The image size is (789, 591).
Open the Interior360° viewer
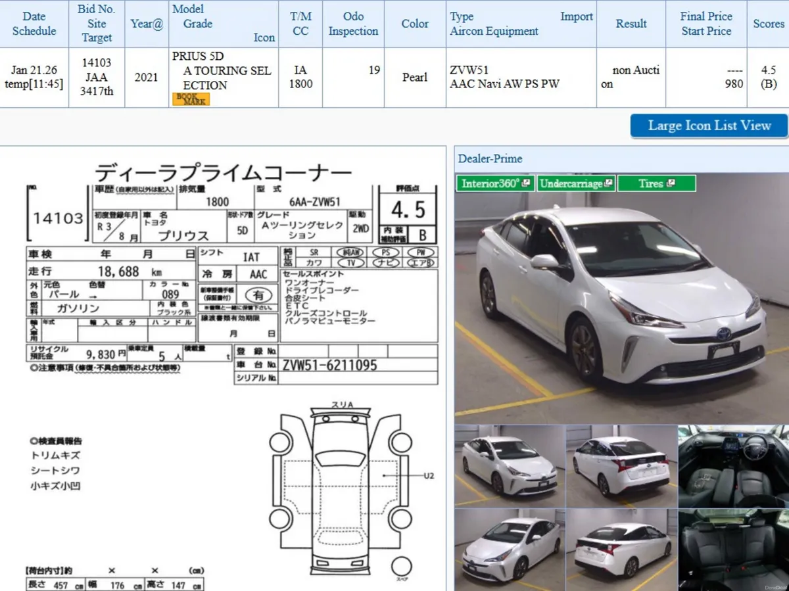496,183
